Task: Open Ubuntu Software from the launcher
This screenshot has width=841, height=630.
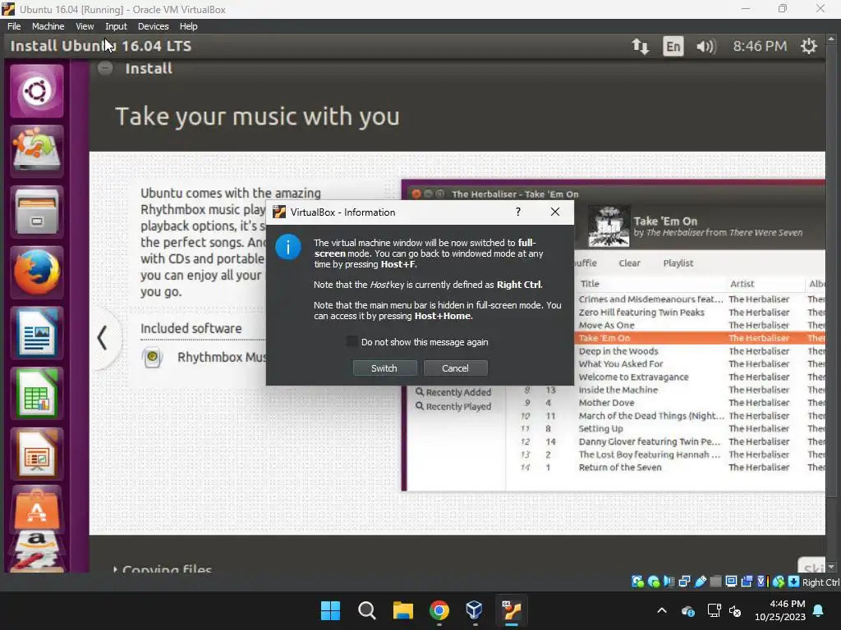Action: point(36,508)
